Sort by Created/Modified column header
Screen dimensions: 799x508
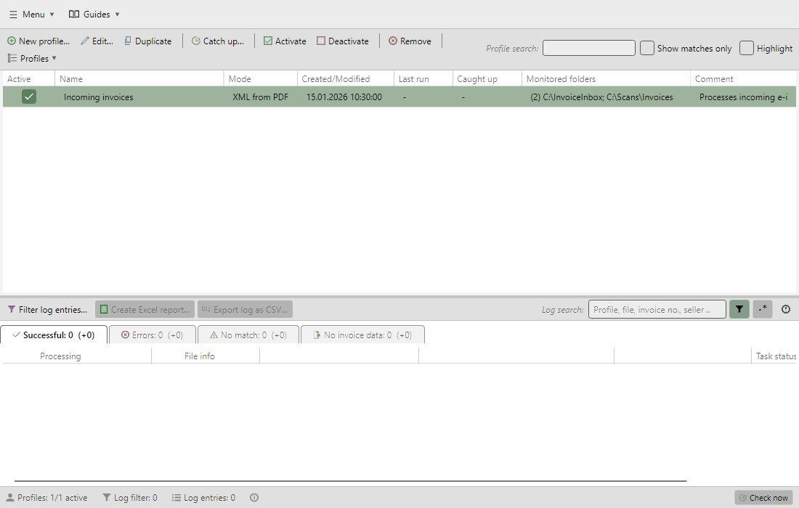[346, 79]
